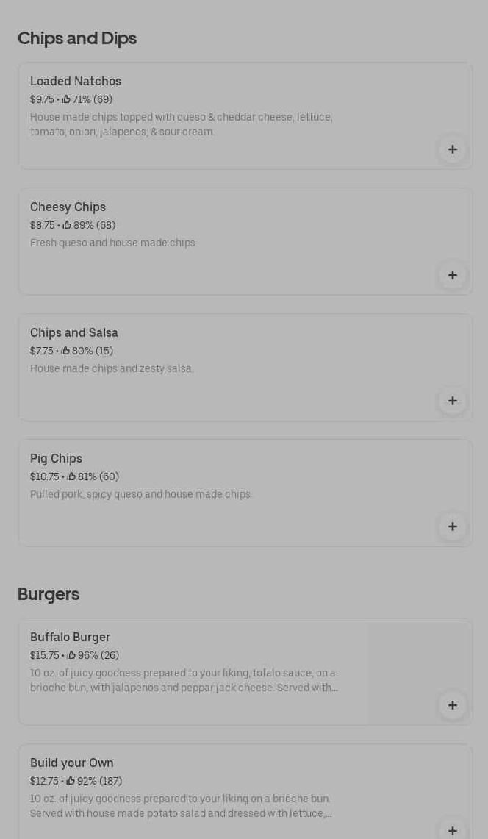Viewport: 488px width, 839px height.
Task: Open the Loaded Natchos item title
Action: (x=76, y=82)
